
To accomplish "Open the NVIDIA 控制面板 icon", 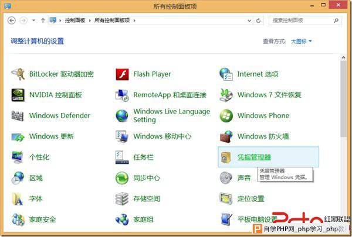I will (x=18, y=95).
